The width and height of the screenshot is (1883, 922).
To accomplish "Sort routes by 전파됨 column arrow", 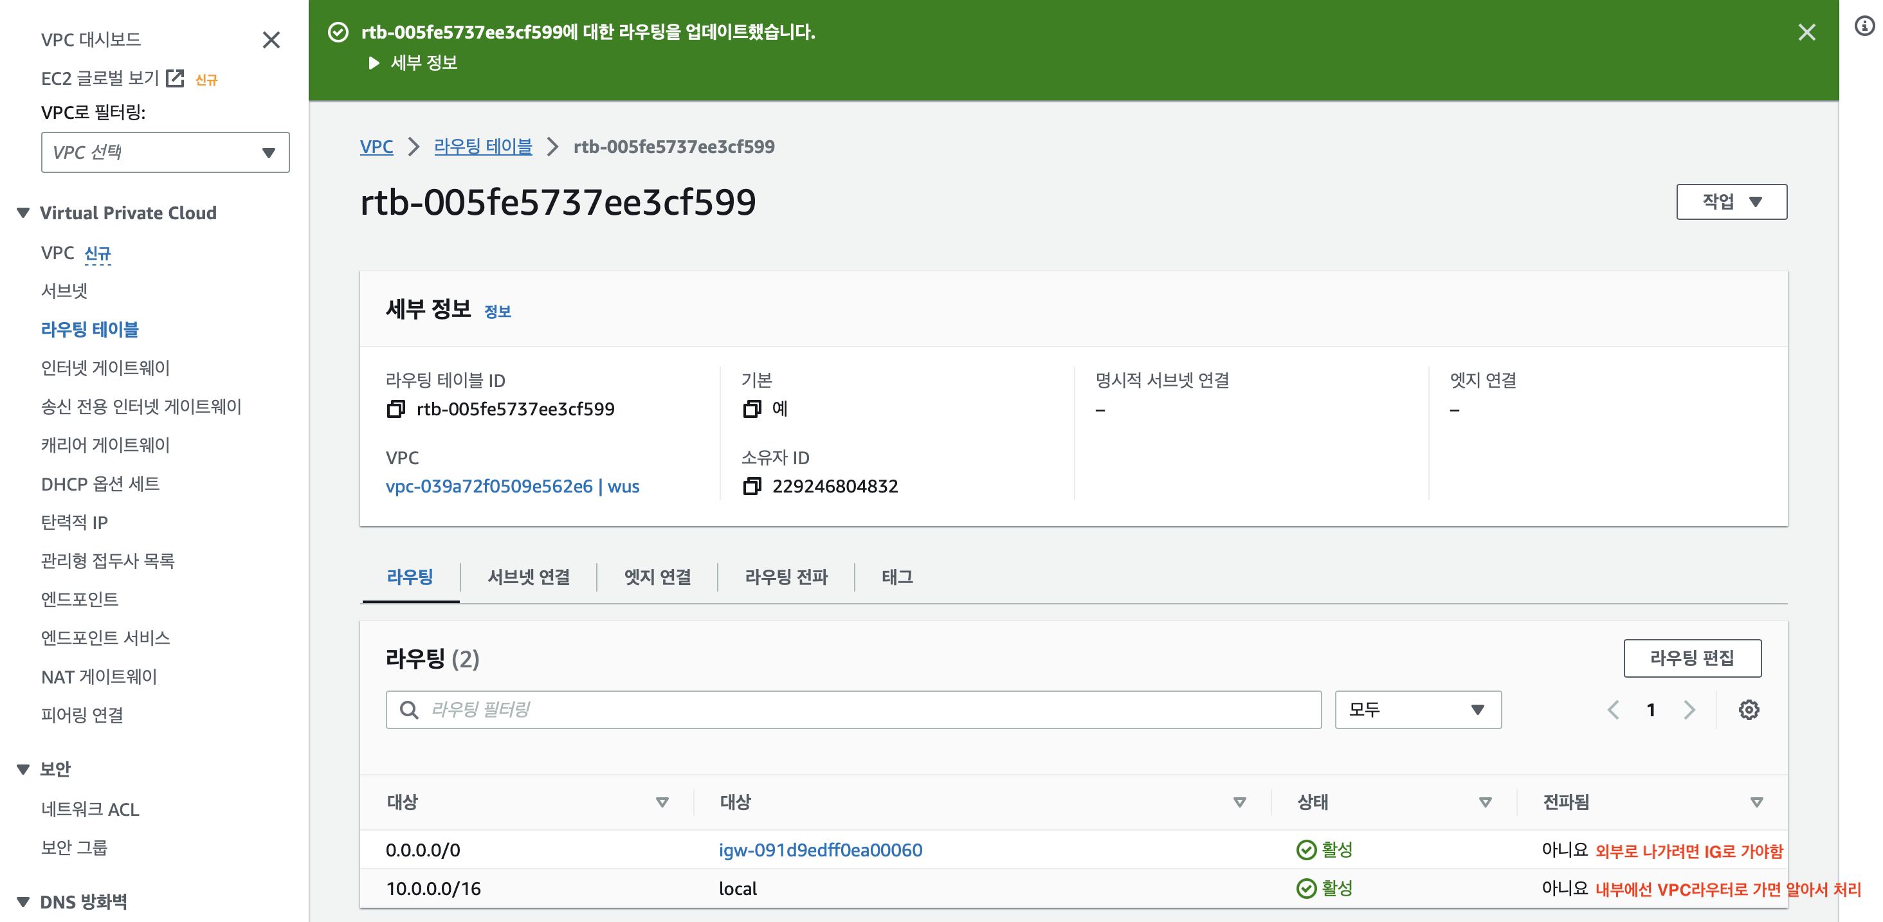I will click(x=1756, y=802).
